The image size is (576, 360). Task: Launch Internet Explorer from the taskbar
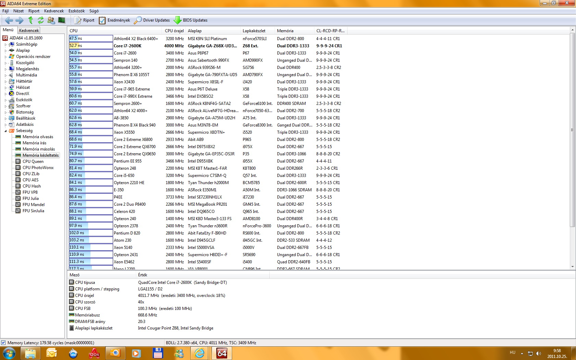pyautogui.click(x=200, y=353)
